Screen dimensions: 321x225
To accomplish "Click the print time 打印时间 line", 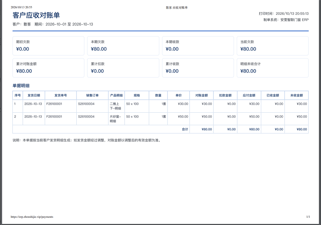I will tap(284, 13).
